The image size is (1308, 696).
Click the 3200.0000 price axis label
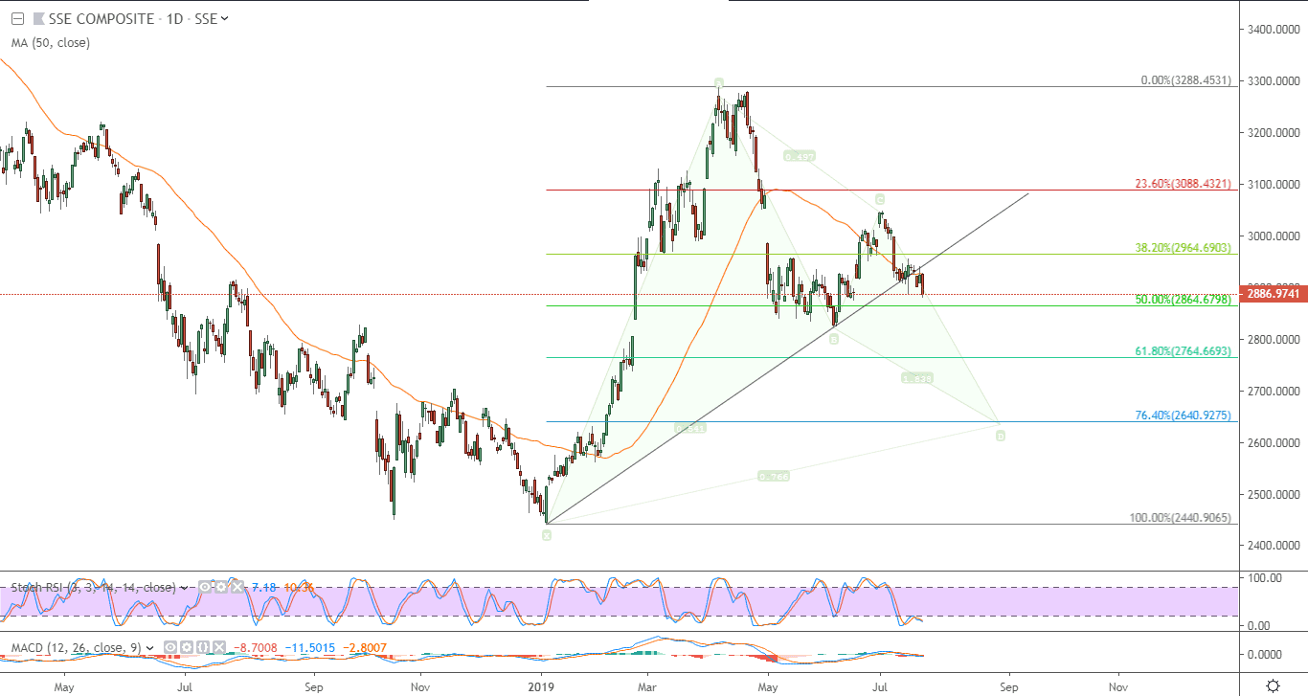tap(1273, 132)
